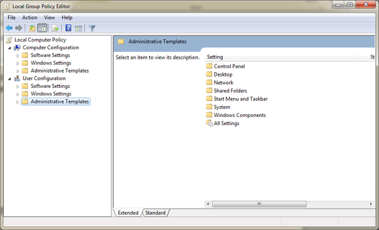
Task: Expand Software Settings under User Configuration
Action: click(x=18, y=87)
